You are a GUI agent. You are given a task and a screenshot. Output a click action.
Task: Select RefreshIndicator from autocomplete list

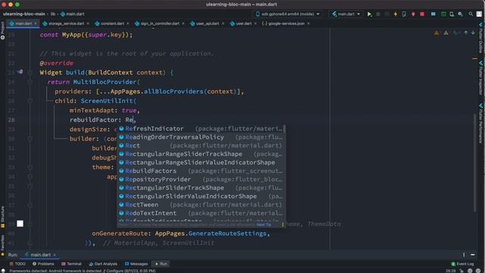(x=201, y=129)
